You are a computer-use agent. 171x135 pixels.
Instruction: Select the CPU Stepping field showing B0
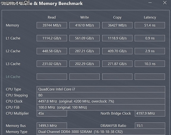(x=101, y=95)
